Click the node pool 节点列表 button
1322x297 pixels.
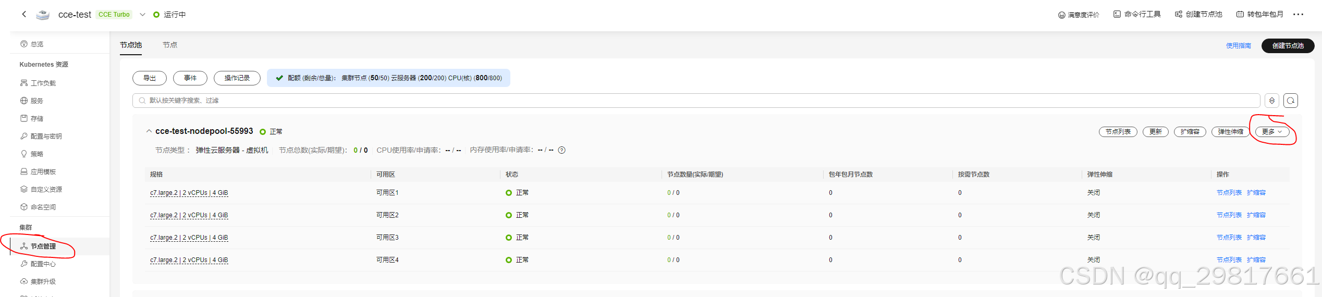tap(1118, 132)
